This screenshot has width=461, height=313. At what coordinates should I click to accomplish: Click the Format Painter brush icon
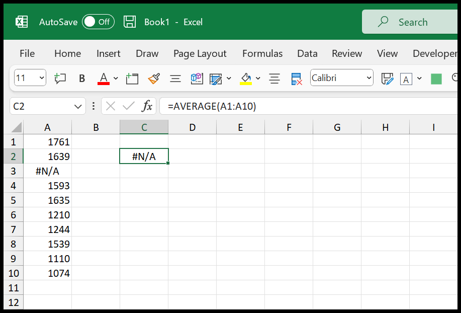coord(153,79)
